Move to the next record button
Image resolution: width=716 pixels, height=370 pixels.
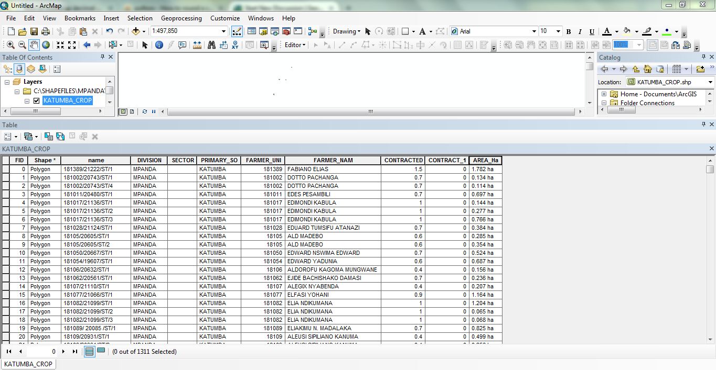(63, 352)
